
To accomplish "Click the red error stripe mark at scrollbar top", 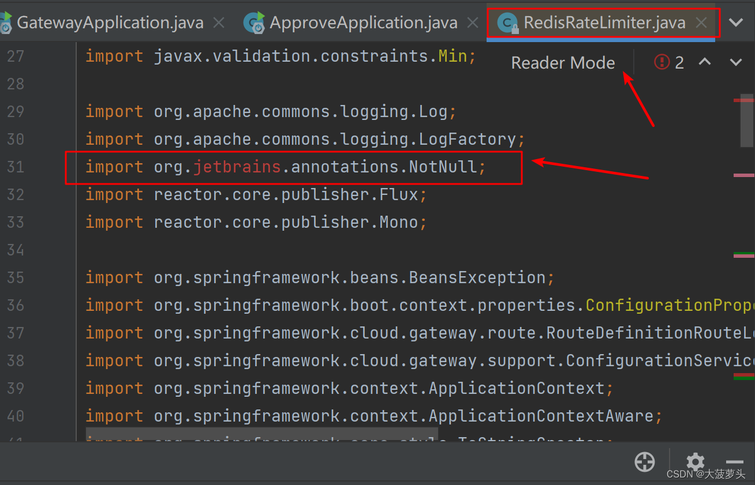I will [x=743, y=100].
